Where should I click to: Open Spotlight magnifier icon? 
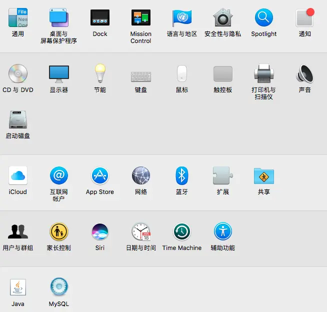(264, 17)
